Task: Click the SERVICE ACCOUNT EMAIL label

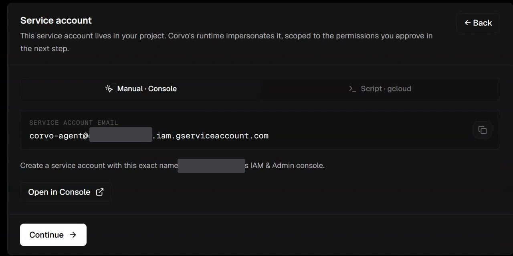Action: (74, 123)
